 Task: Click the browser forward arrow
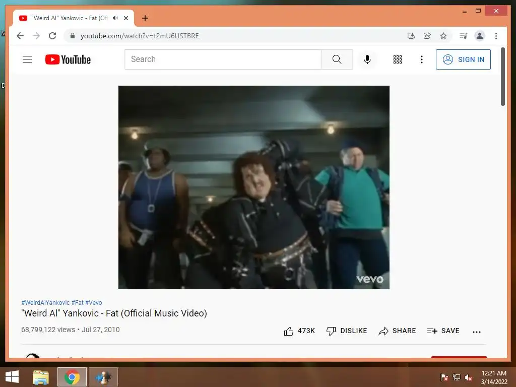[36, 36]
